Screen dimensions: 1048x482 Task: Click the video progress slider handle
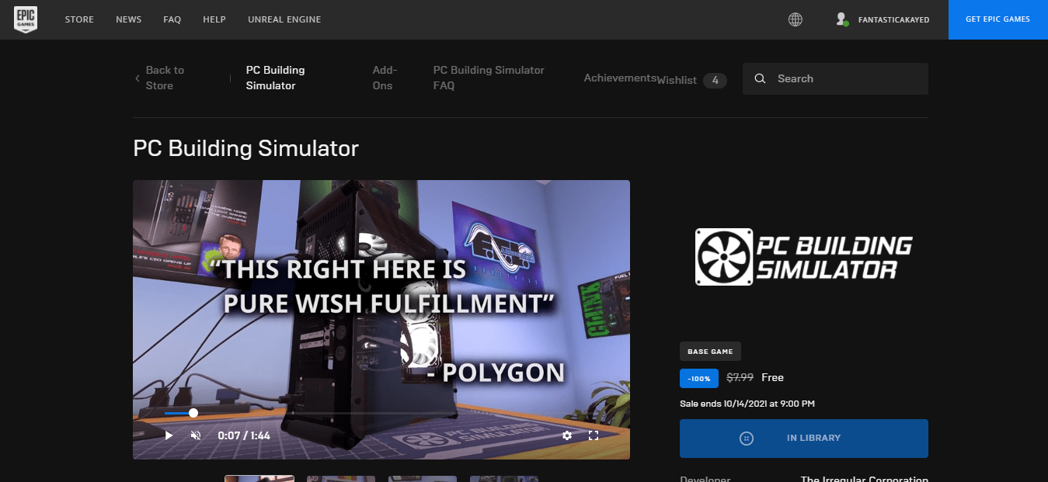pyautogui.click(x=193, y=413)
